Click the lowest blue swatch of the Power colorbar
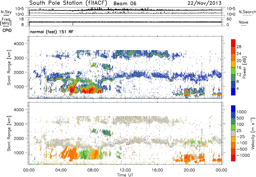This screenshot has height=177, width=256. pos(233,92)
